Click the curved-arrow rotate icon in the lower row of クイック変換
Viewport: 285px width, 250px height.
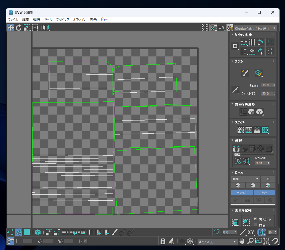coord(260,51)
